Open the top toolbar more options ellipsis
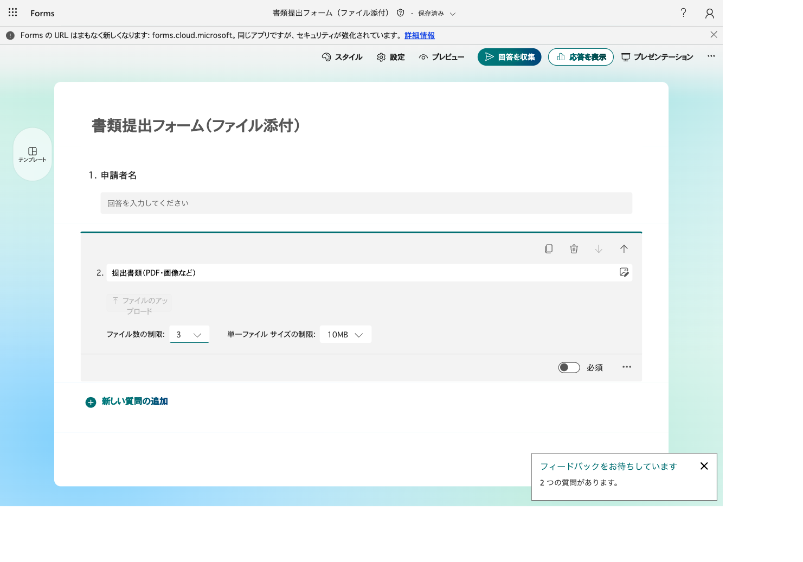Screen dimensions: 803x562 pos(711,56)
